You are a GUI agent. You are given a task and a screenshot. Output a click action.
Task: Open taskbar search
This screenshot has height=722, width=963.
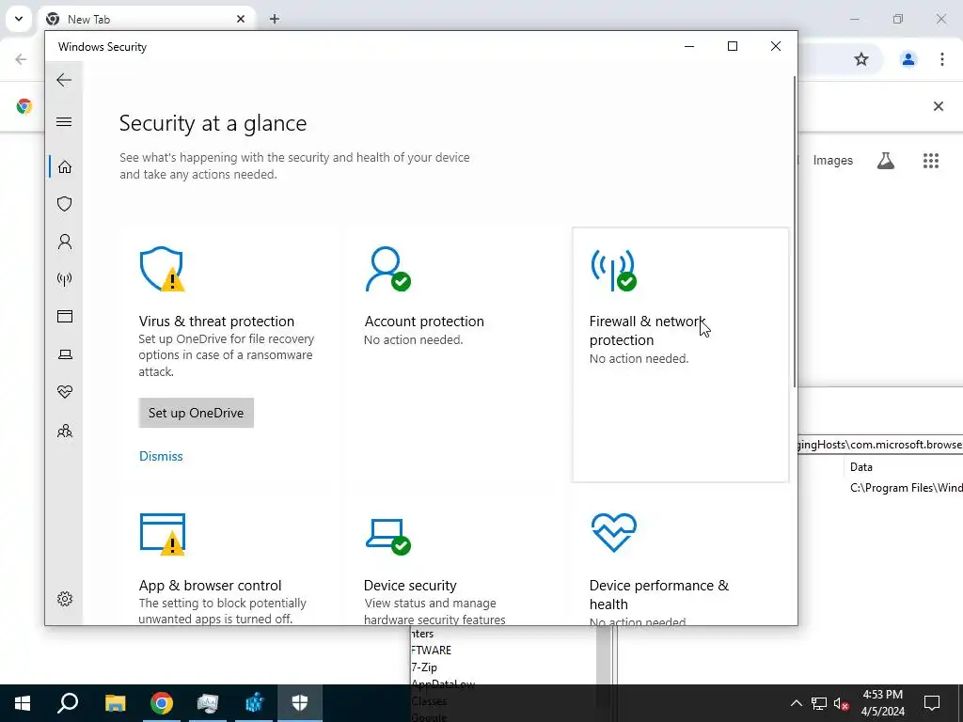point(68,703)
